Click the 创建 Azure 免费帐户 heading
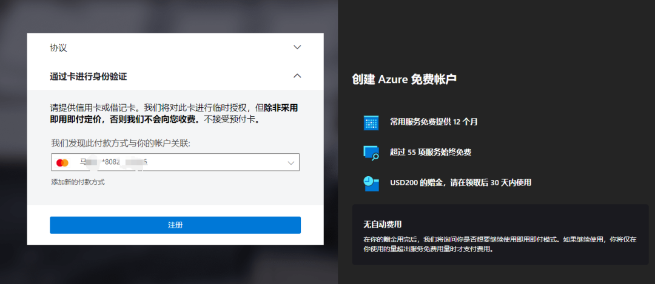 (x=405, y=79)
